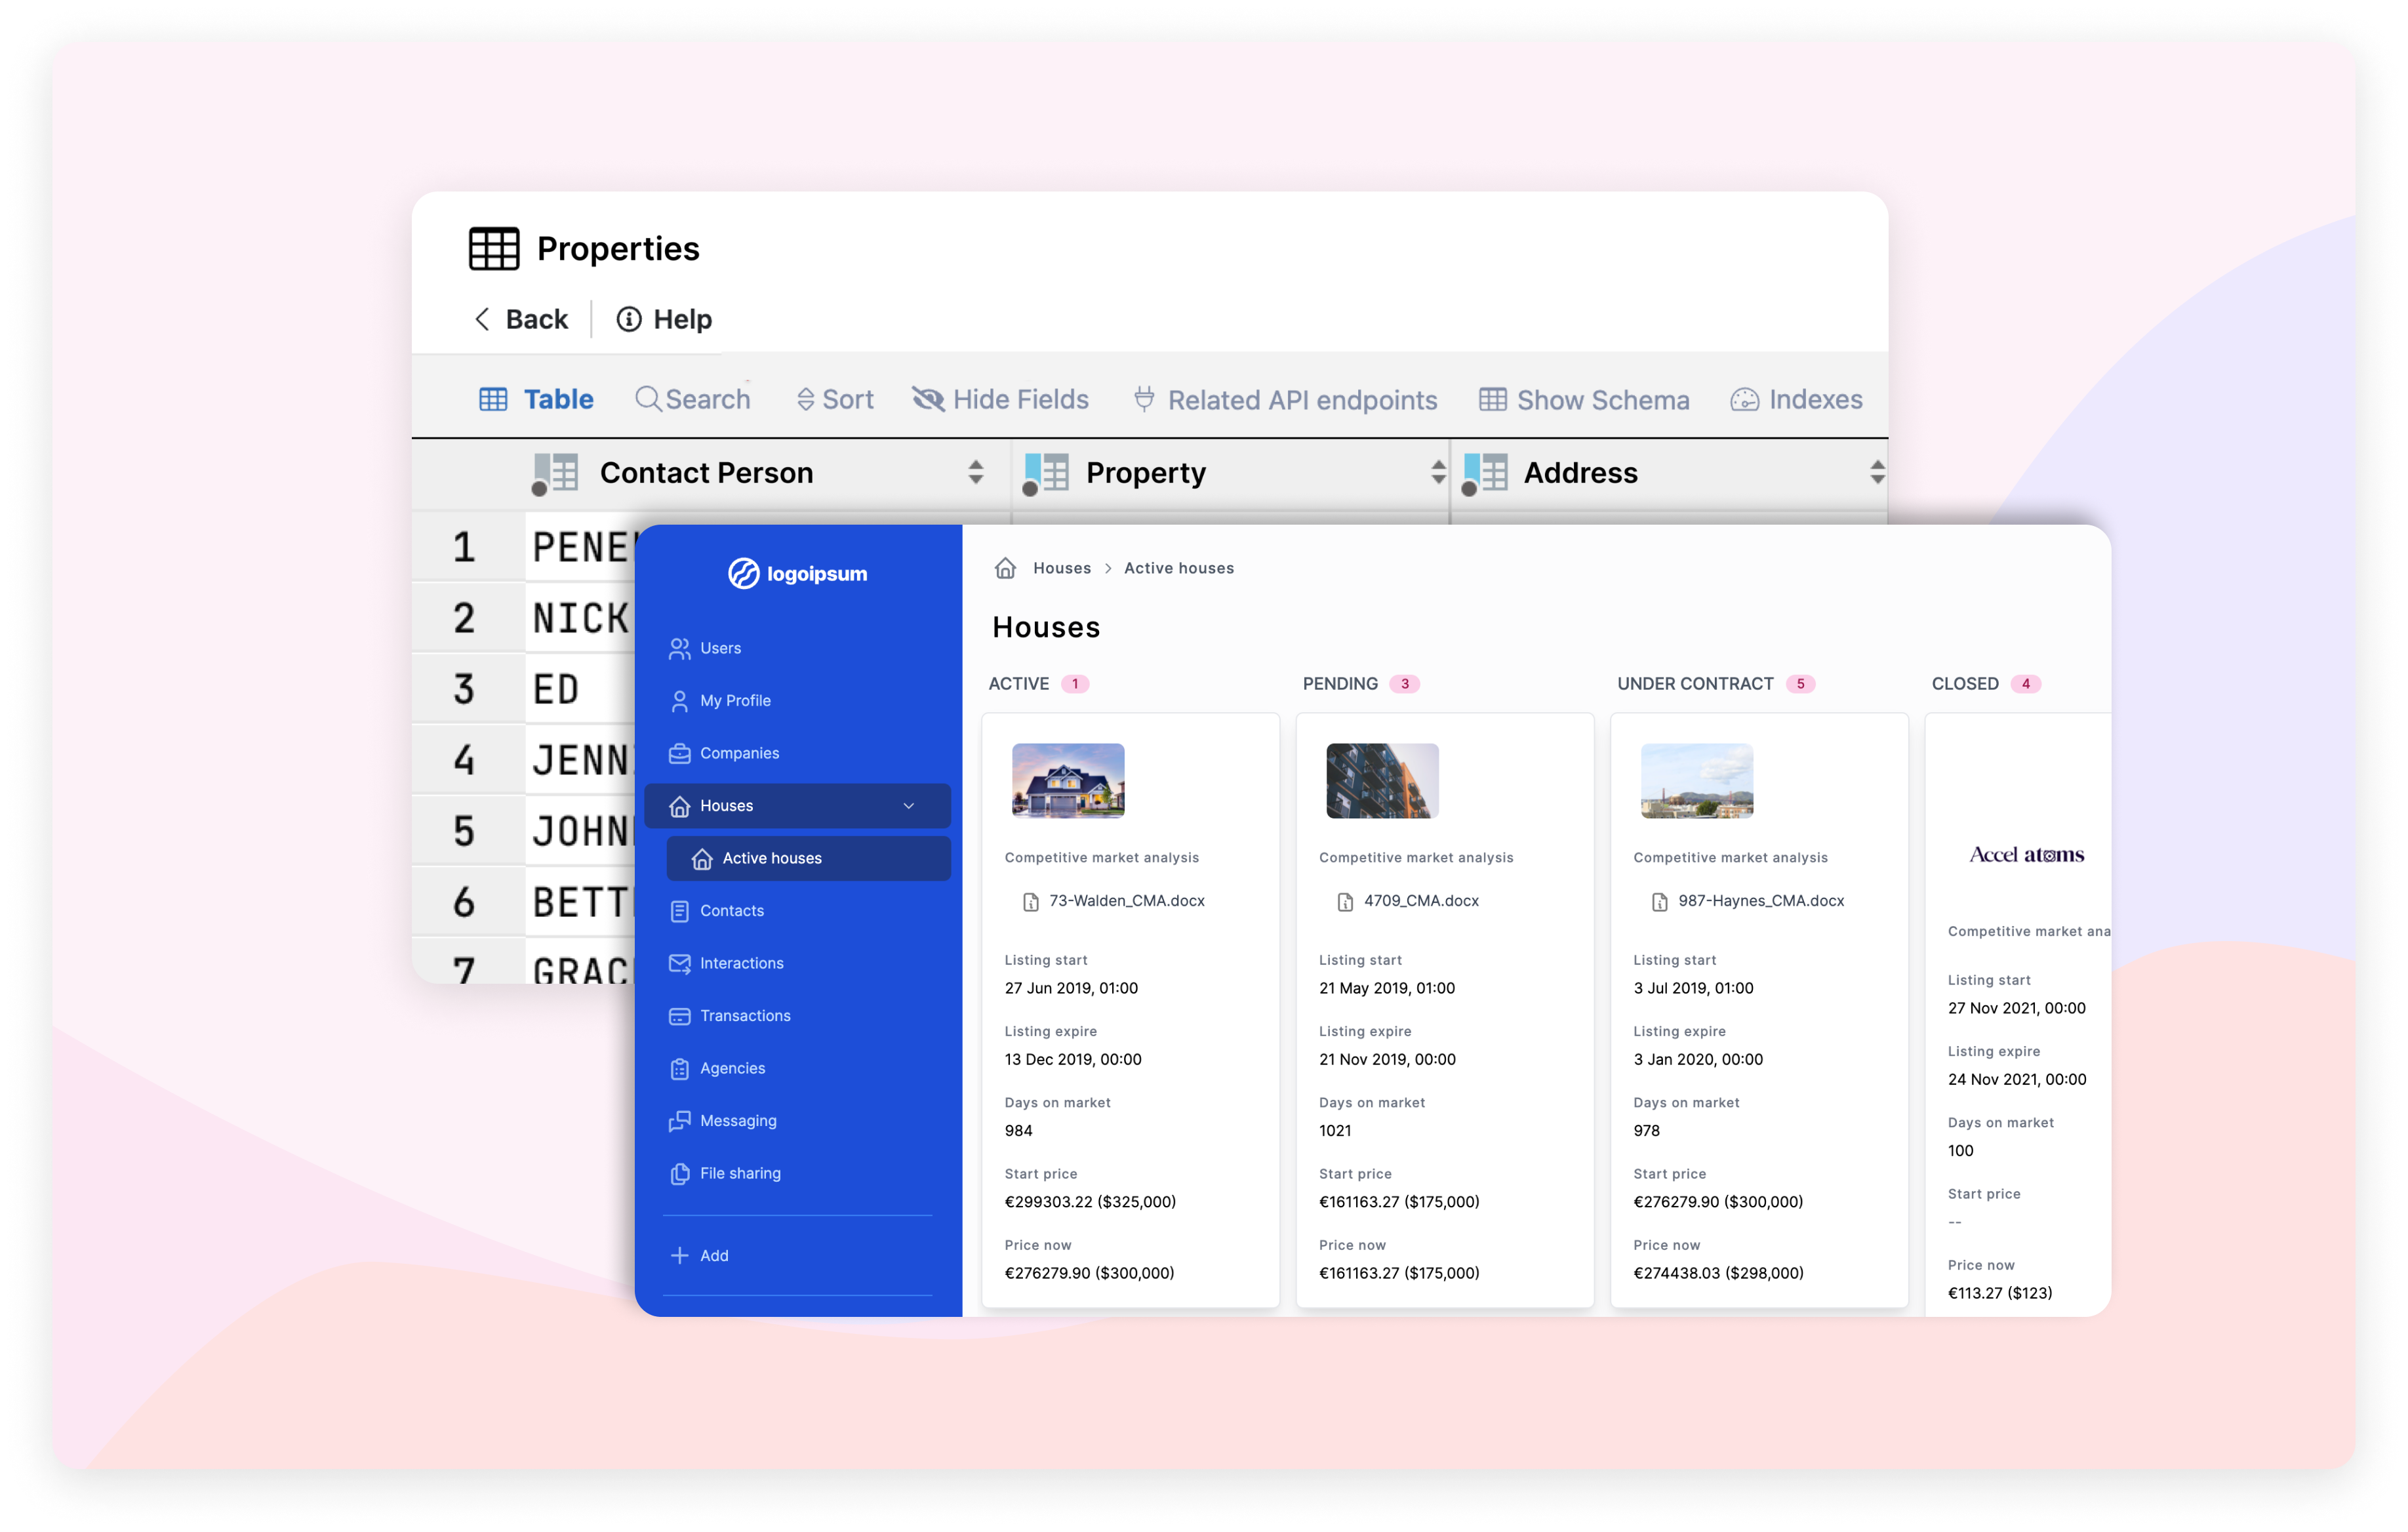This screenshot has width=2408, height=1532.
Task: Open Messaging from the sidebar icon
Action: point(680,1120)
